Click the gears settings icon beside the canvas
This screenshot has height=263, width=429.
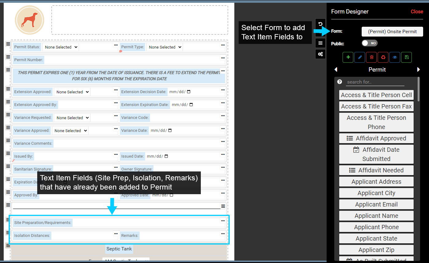point(320,54)
